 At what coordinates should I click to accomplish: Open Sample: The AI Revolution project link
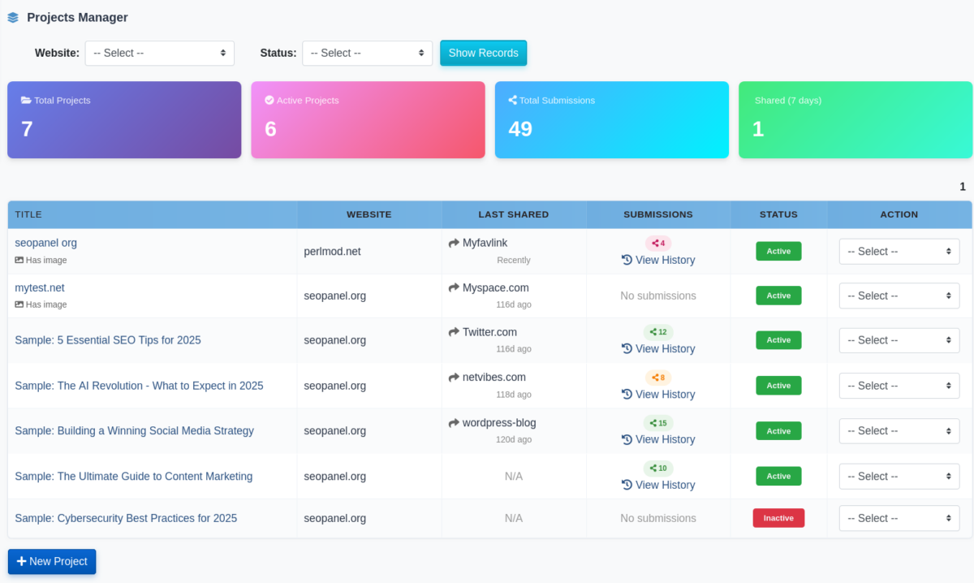click(x=139, y=386)
